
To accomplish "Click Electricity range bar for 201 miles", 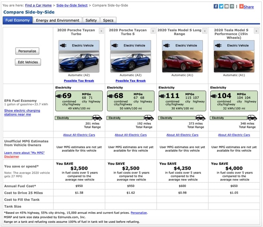I will click(74, 118).
